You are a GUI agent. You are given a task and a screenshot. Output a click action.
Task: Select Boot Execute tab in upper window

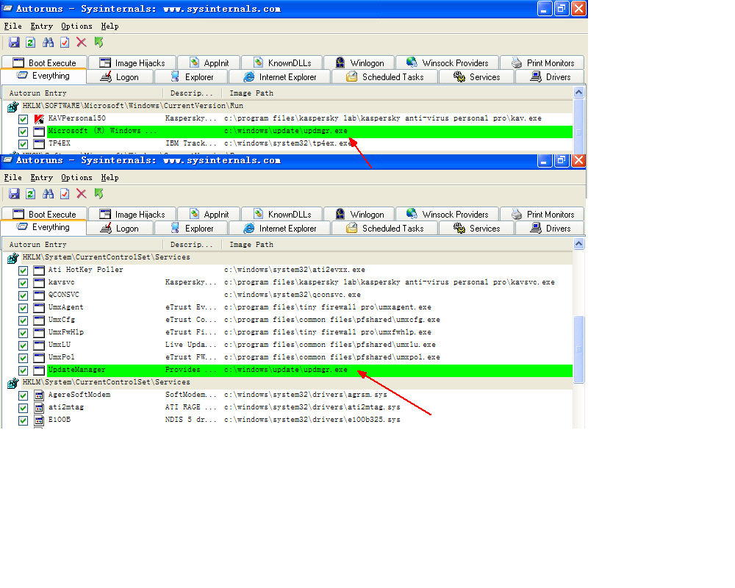pyautogui.click(x=45, y=62)
